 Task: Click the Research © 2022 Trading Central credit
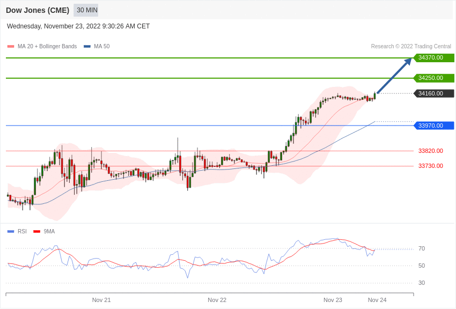[x=411, y=46]
